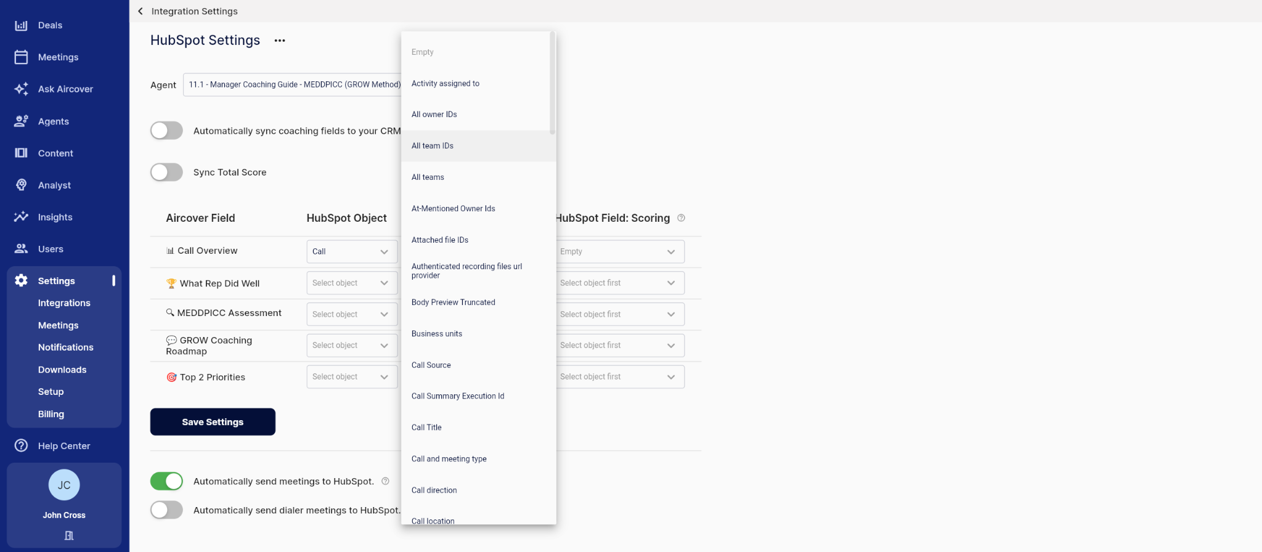Viewport: 1262px width, 552px height.
Task: Open the Call object dropdown for Call Overview
Action: point(352,251)
